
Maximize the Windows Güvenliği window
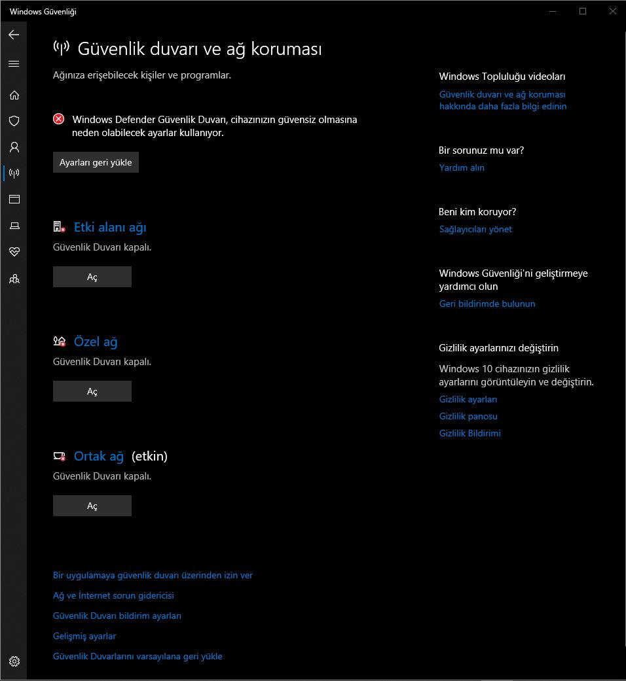(583, 11)
